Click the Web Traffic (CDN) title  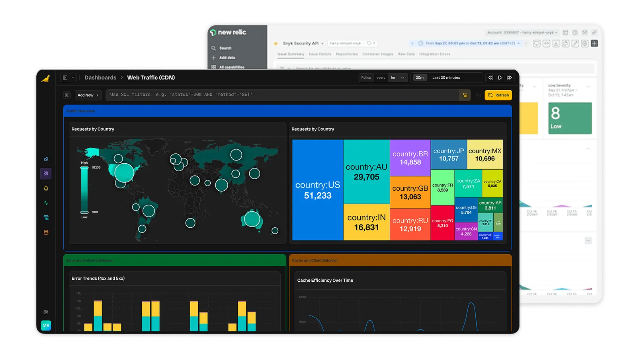point(151,77)
